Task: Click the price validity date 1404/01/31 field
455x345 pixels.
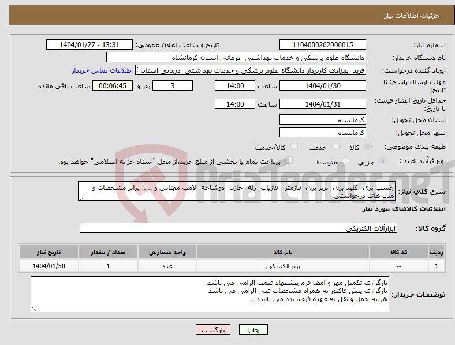Action: click(322, 104)
